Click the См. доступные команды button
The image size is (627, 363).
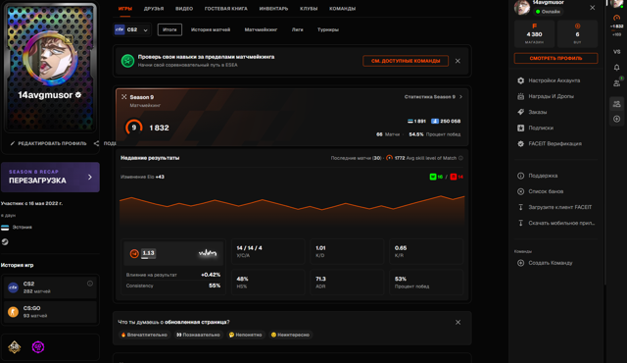coord(406,61)
